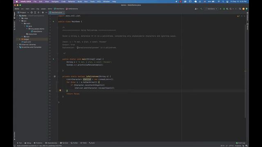Open the Event Log button

pyautogui.click(x=240, y=143)
